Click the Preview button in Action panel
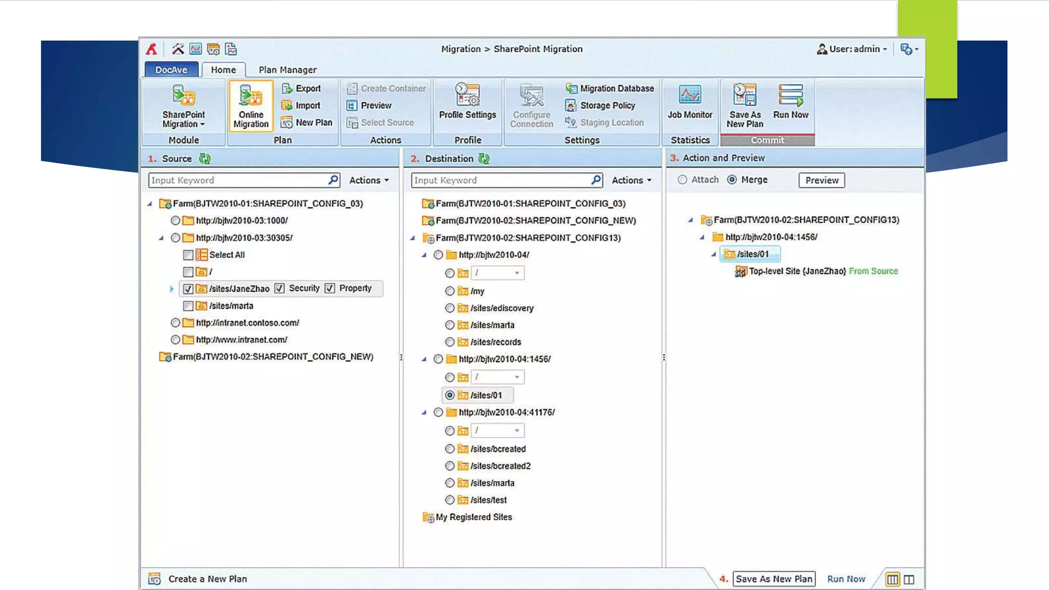Image resolution: width=1049 pixels, height=590 pixels. click(x=821, y=180)
